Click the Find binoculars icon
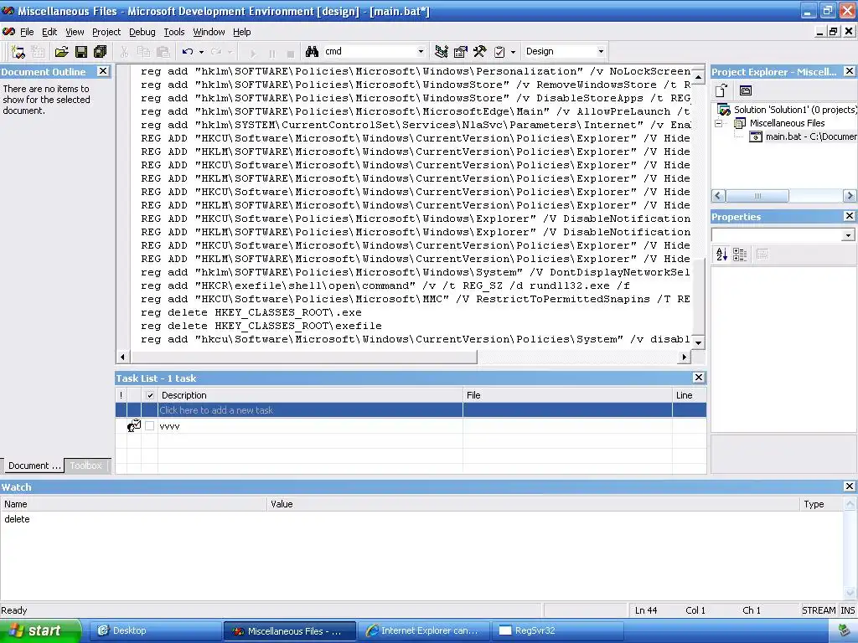 tap(312, 51)
